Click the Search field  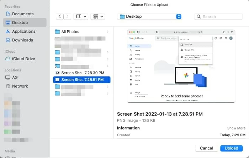[218, 16]
